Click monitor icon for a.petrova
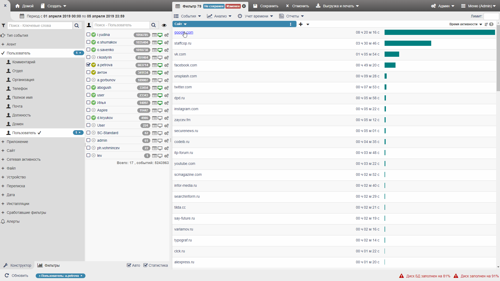 point(160,65)
